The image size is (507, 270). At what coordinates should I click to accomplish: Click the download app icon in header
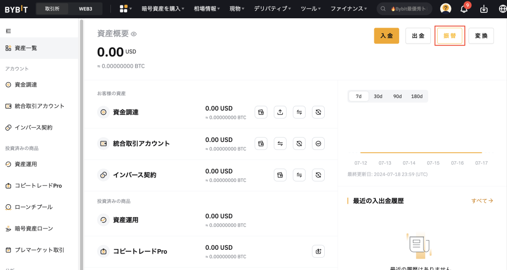pyautogui.click(x=484, y=9)
